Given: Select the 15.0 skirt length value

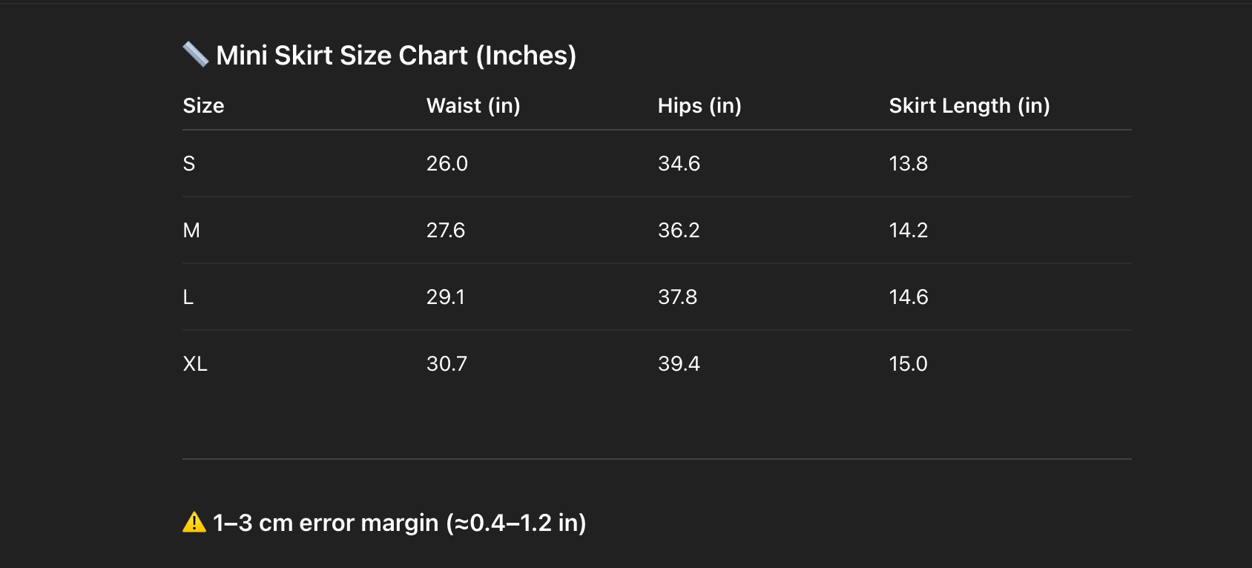Looking at the screenshot, I should pos(908,364).
